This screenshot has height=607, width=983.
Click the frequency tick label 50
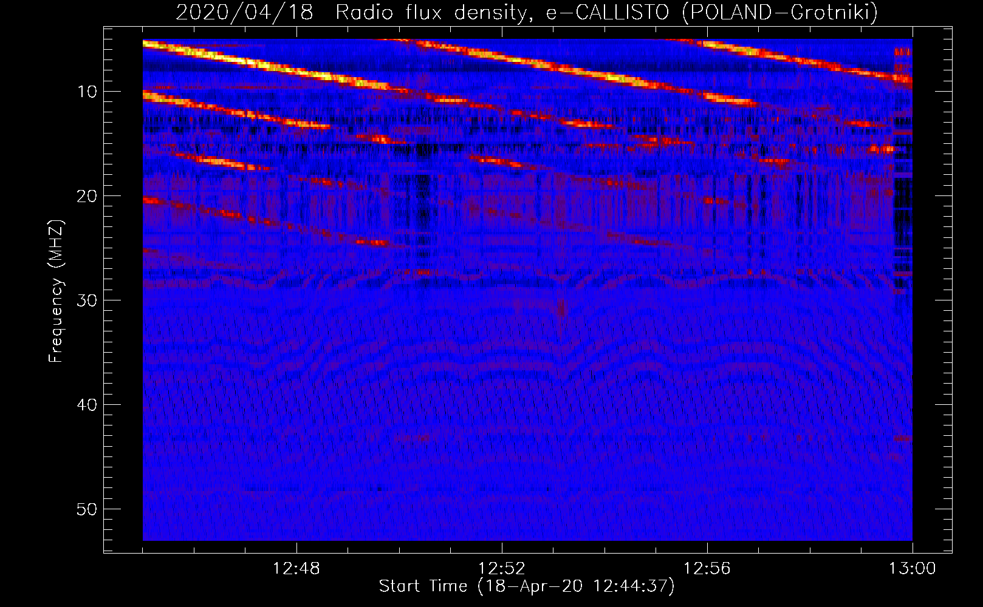point(87,509)
